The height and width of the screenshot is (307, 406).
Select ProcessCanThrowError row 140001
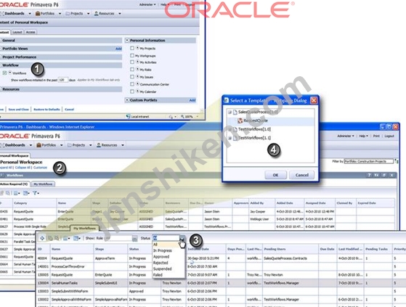point(220,266)
